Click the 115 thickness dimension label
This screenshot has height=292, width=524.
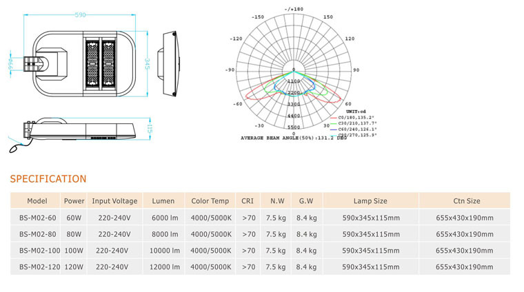pos(150,129)
